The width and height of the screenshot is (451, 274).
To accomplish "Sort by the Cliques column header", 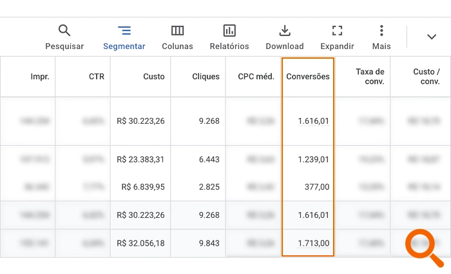I will click(206, 77).
